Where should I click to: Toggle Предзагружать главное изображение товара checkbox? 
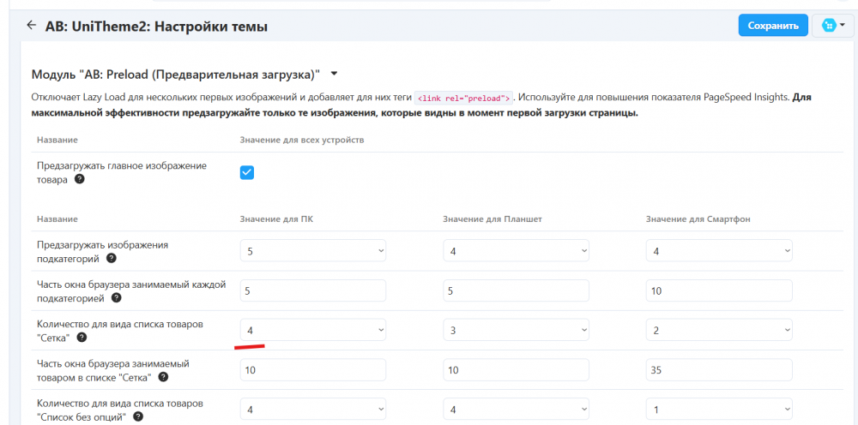click(247, 172)
